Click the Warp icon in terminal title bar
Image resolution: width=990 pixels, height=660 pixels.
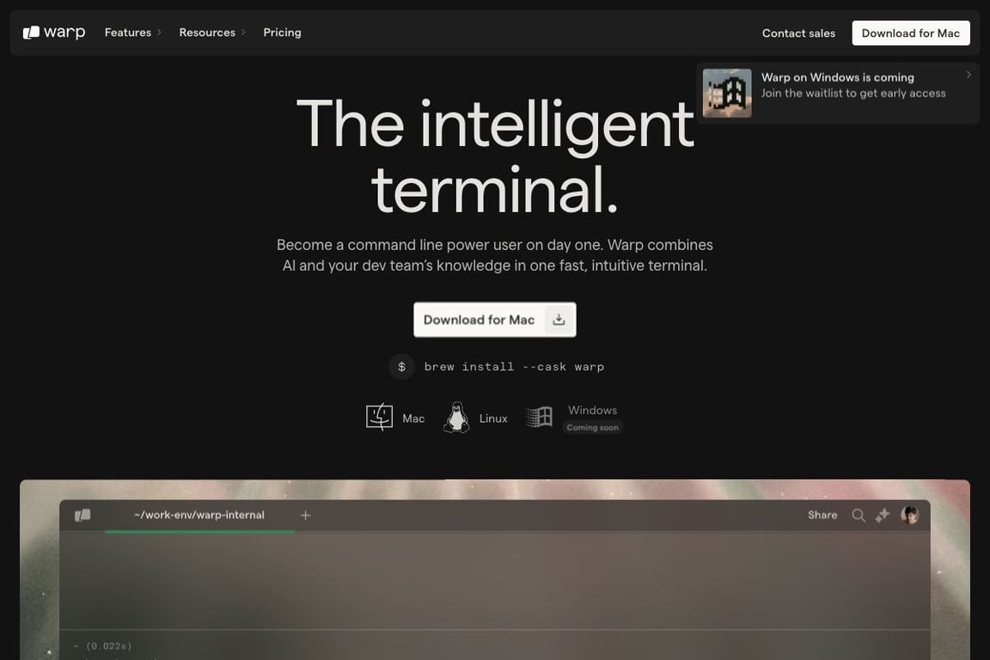[x=82, y=516]
